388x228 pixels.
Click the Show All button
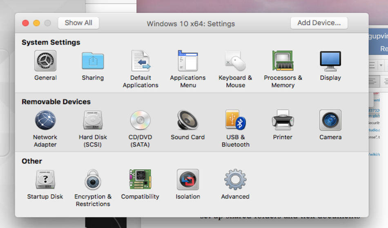(78, 23)
